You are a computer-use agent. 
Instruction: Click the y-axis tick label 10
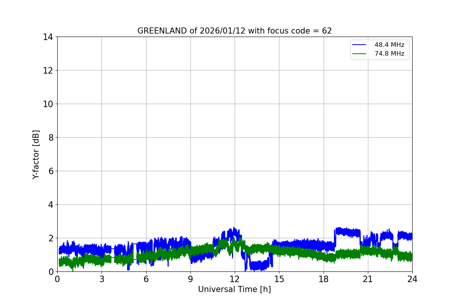(48, 104)
